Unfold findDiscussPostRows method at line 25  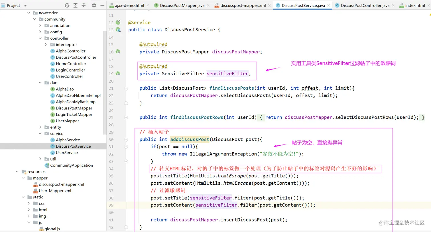126,117
